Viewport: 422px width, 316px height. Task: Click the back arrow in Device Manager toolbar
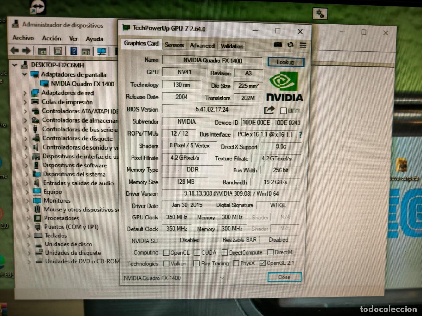pos(14,51)
